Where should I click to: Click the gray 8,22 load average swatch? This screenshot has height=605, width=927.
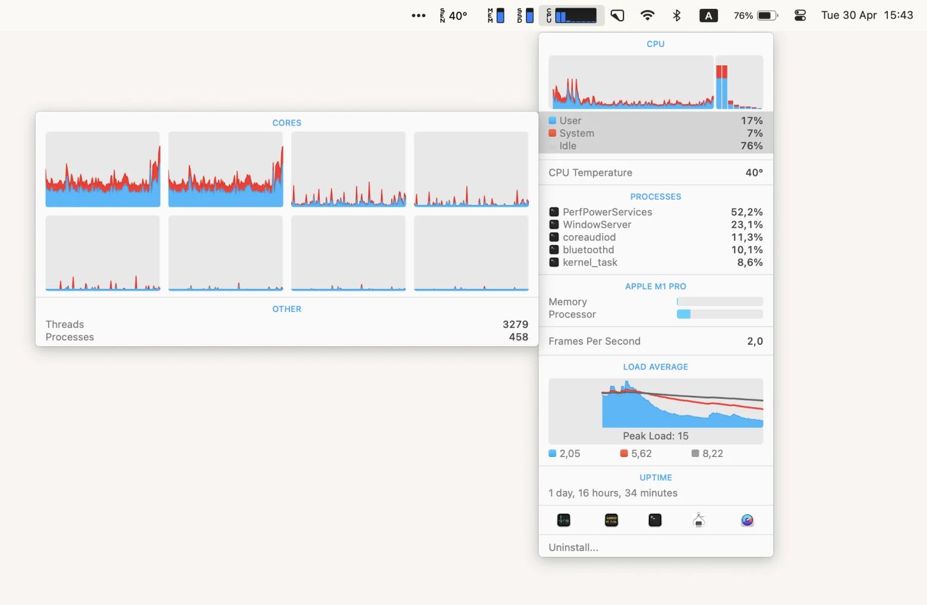tap(695, 453)
